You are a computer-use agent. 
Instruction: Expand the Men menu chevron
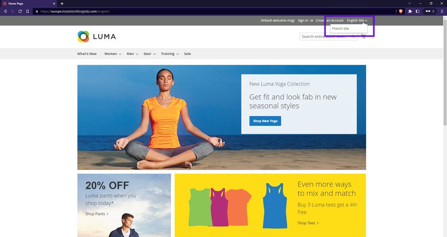(x=137, y=54)
